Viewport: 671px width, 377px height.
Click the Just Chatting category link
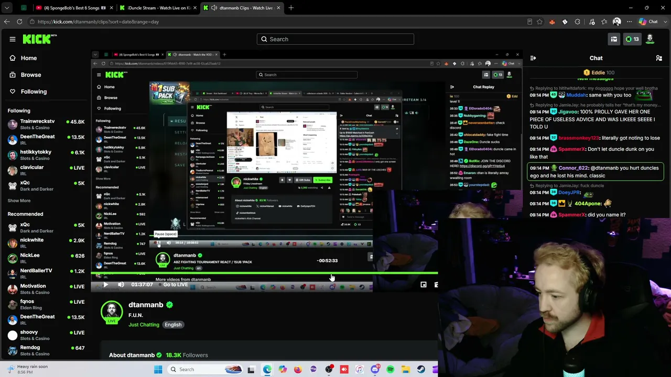144,325
